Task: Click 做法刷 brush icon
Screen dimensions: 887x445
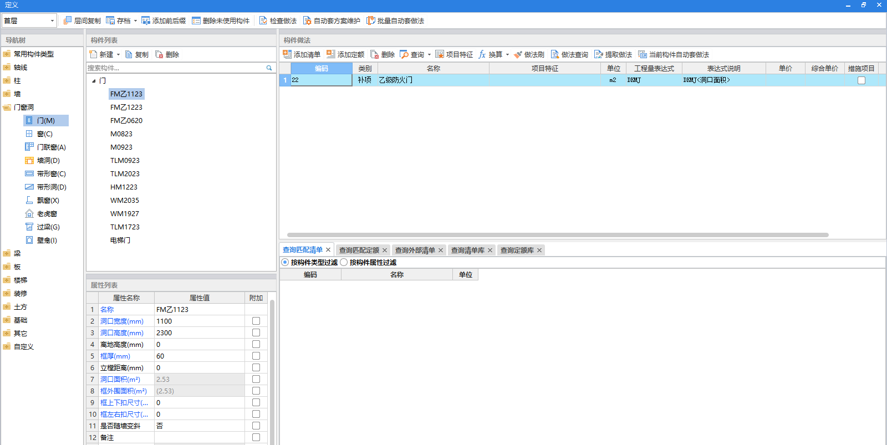Action: coord(518,54)
